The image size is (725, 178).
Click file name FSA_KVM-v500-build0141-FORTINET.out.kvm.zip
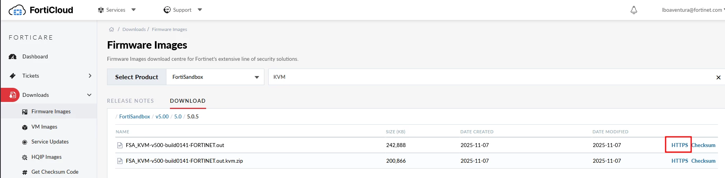click(x=184, y=161)
